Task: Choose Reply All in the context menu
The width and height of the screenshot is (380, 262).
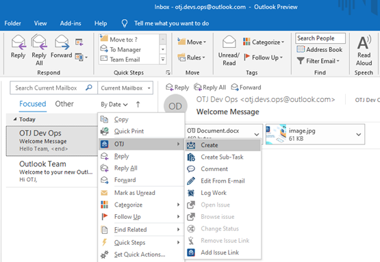Action: click(141, 168)
